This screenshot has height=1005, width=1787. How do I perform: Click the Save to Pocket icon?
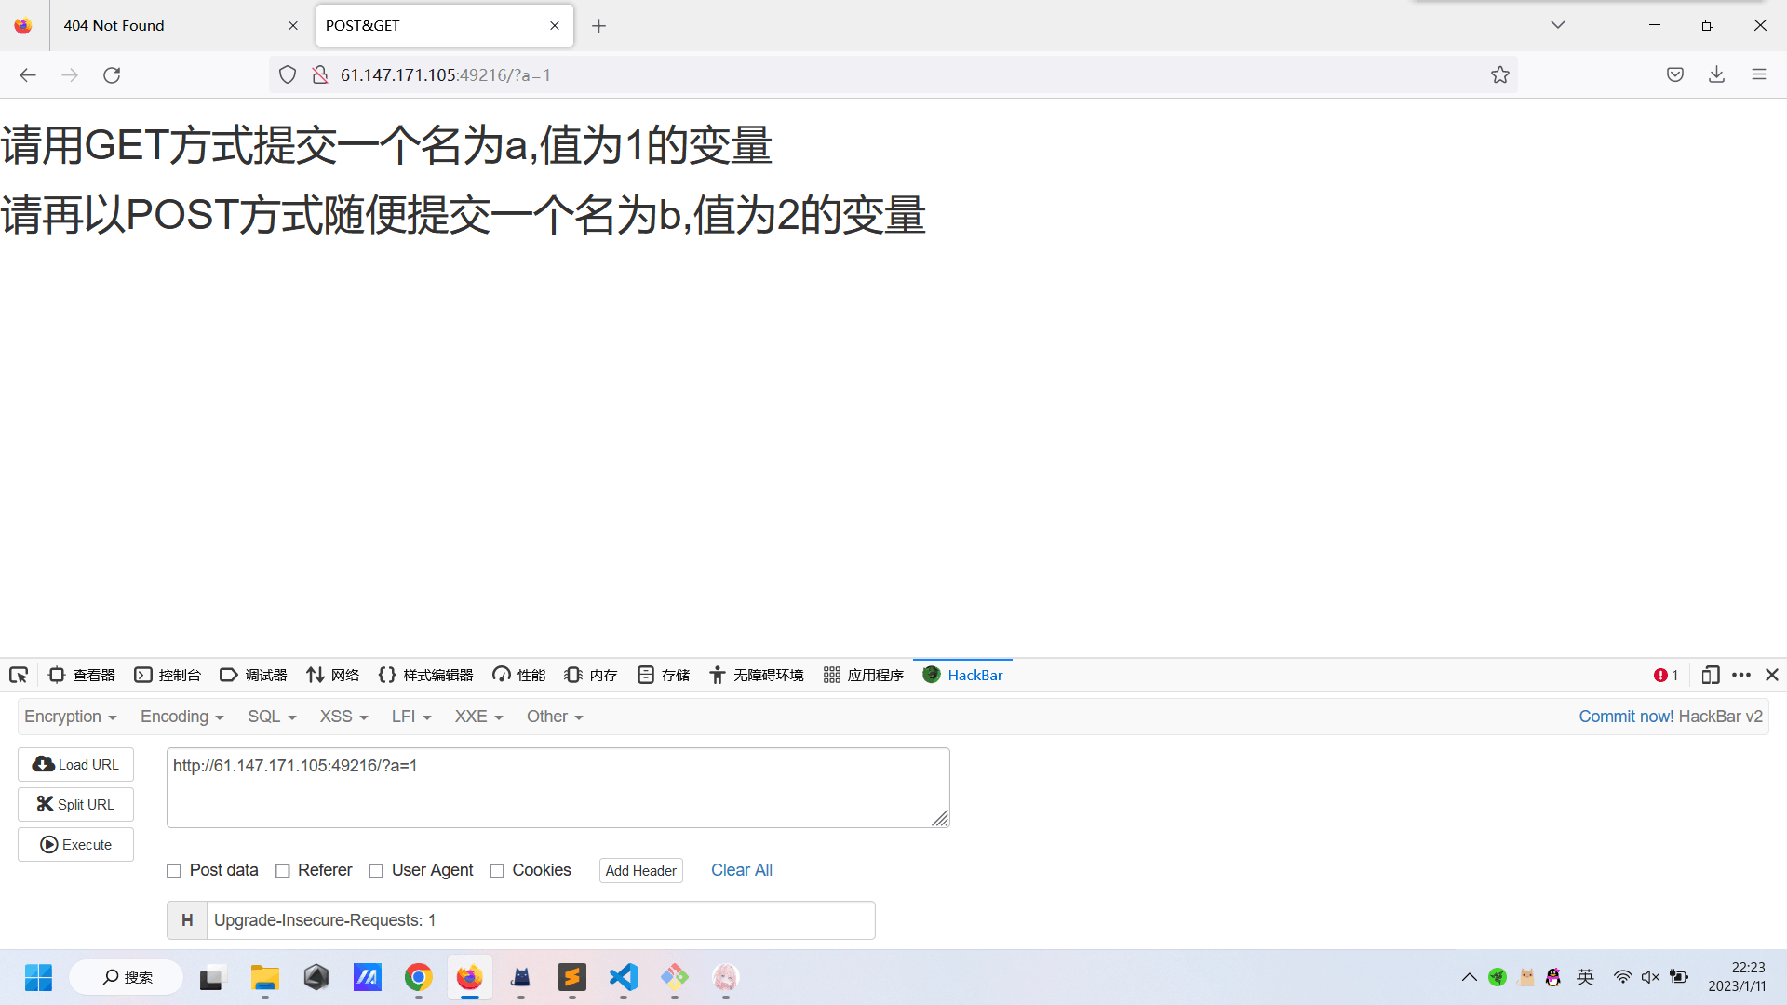(1674, 75)
